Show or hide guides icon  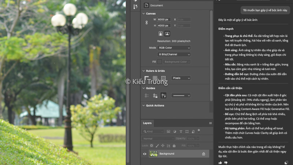pyautogui.click(x=147, y=96)
